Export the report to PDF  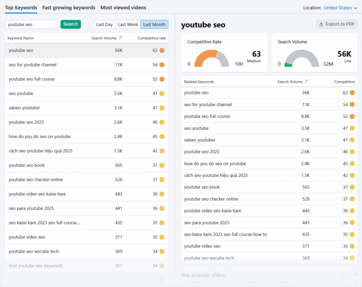pyautogui.click(x=337, y=24)
